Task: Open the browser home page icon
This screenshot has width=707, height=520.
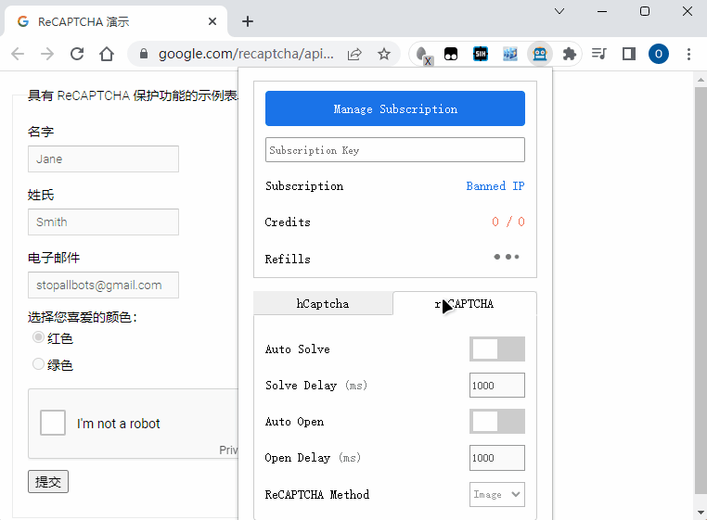Action: 107,54
